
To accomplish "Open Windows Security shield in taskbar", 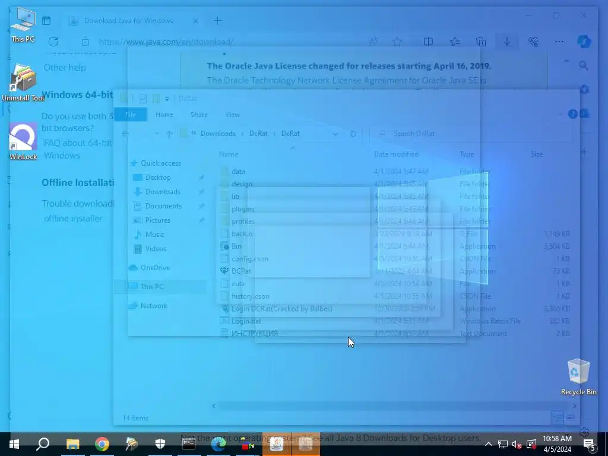I will pos(160,444).
